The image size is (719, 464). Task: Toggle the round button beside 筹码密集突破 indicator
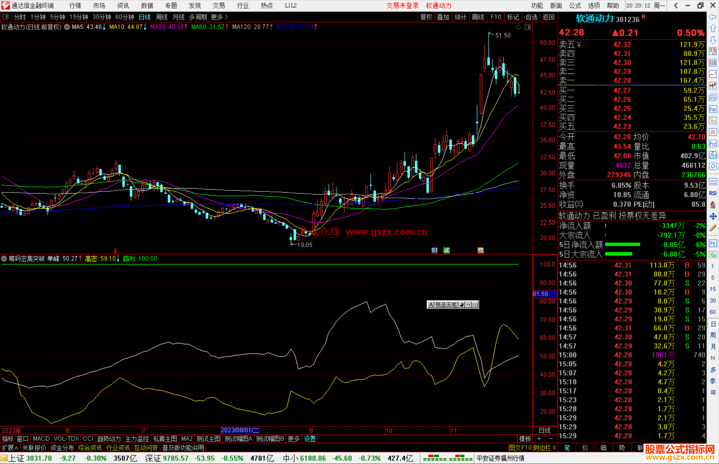[x=4, y=258]
